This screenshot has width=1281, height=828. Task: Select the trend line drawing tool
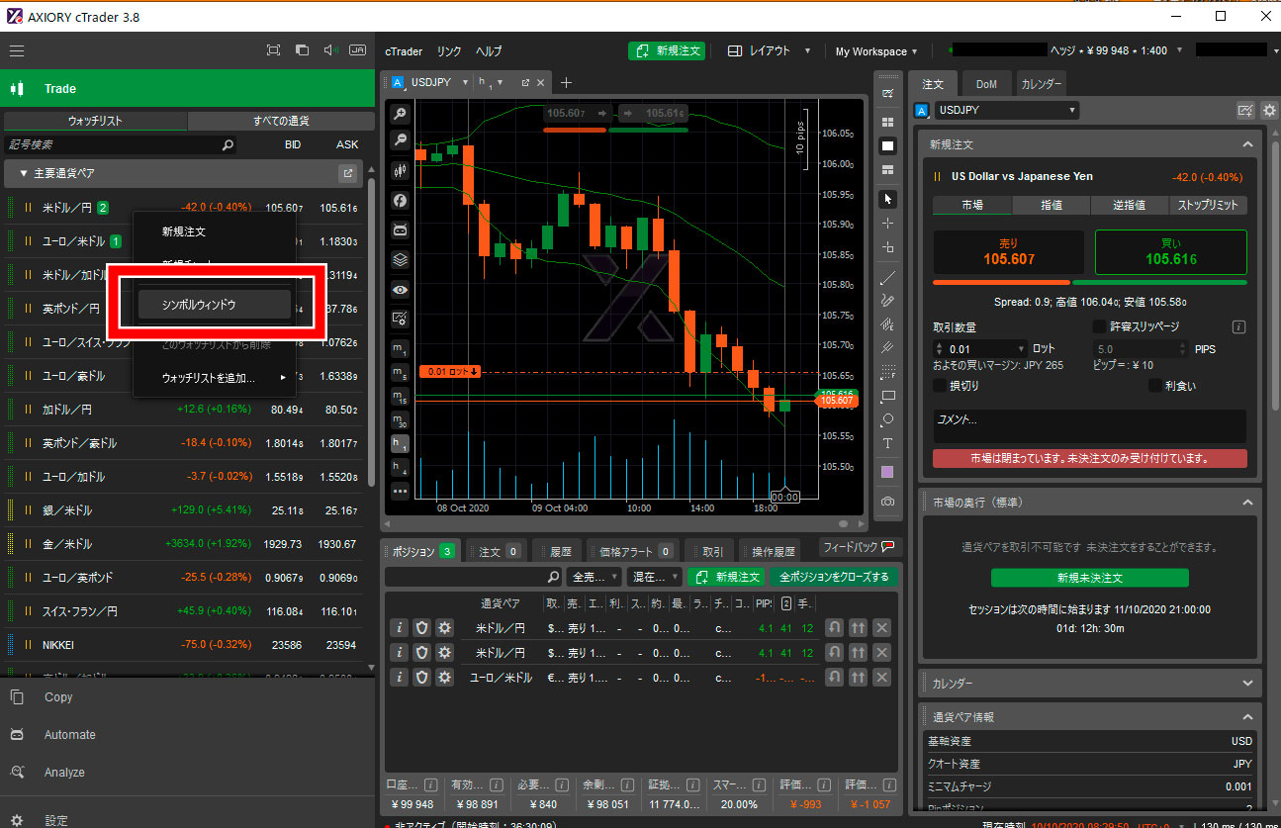[887, 277]
